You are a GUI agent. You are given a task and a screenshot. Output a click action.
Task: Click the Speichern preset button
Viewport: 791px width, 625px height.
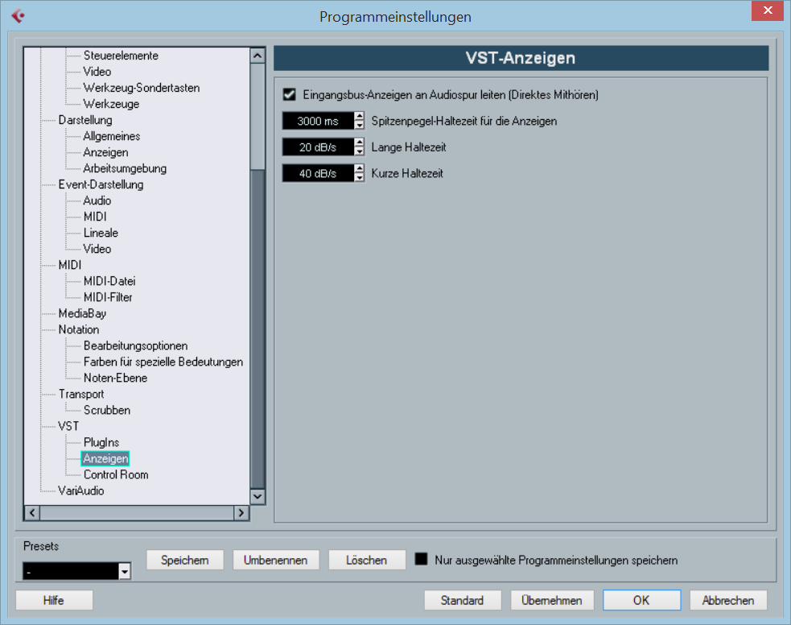tap(185, 560)
